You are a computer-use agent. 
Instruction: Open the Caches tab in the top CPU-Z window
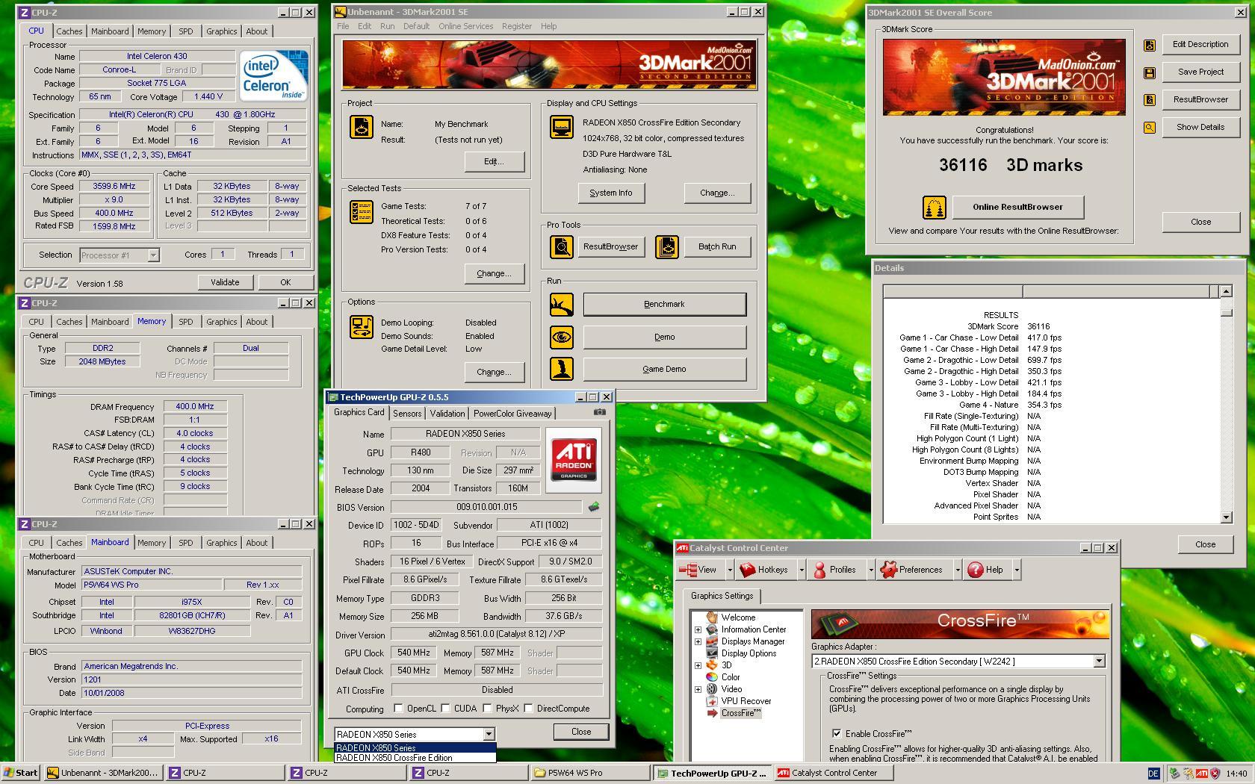(69, 31)
